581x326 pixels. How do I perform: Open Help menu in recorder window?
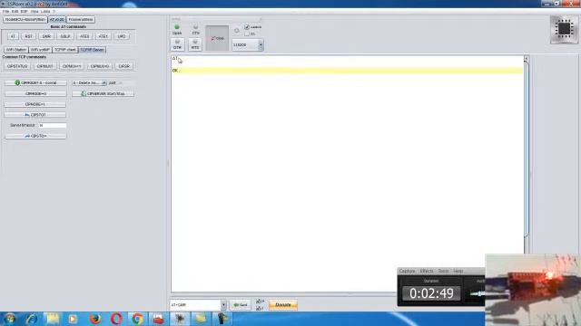coord(458,272)
